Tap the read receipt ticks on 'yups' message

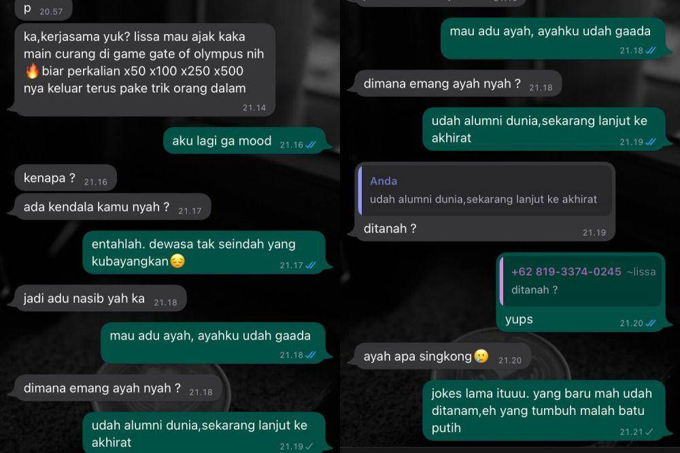(651, 323)
